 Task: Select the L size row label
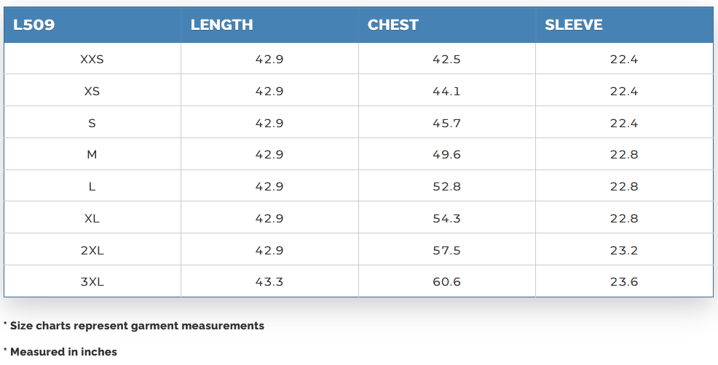coord(92,187)
